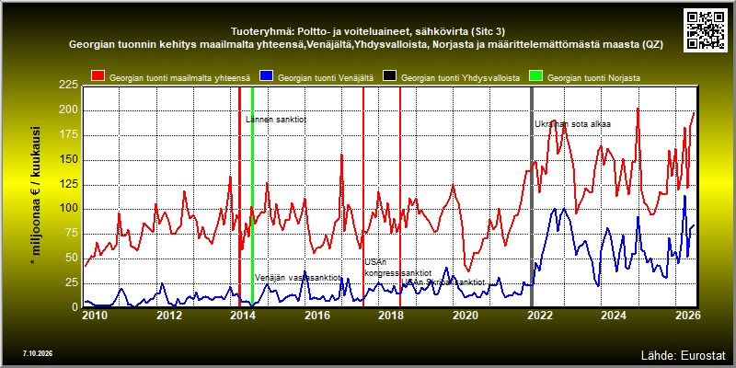Click the subtitle 'Georgian tuonnin kehitys' line
Viewport: 736px width, 368px height.
click(365, 45)
